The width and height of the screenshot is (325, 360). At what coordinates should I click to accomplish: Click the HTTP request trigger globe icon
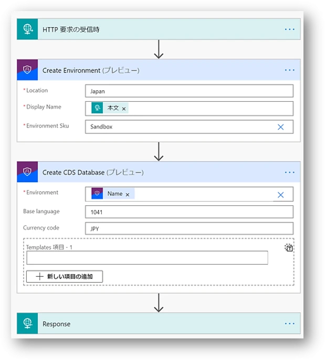point(27,29)
